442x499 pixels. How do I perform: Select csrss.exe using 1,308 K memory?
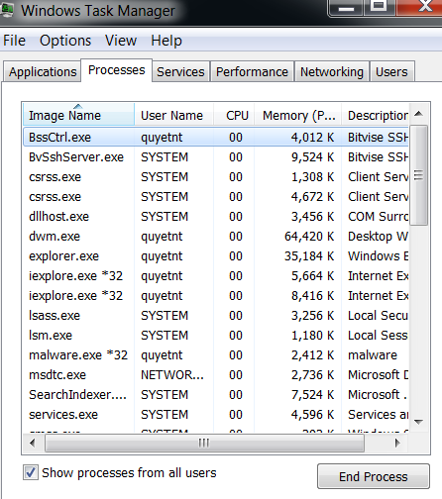pyautogui.click(x=216, y=177)
